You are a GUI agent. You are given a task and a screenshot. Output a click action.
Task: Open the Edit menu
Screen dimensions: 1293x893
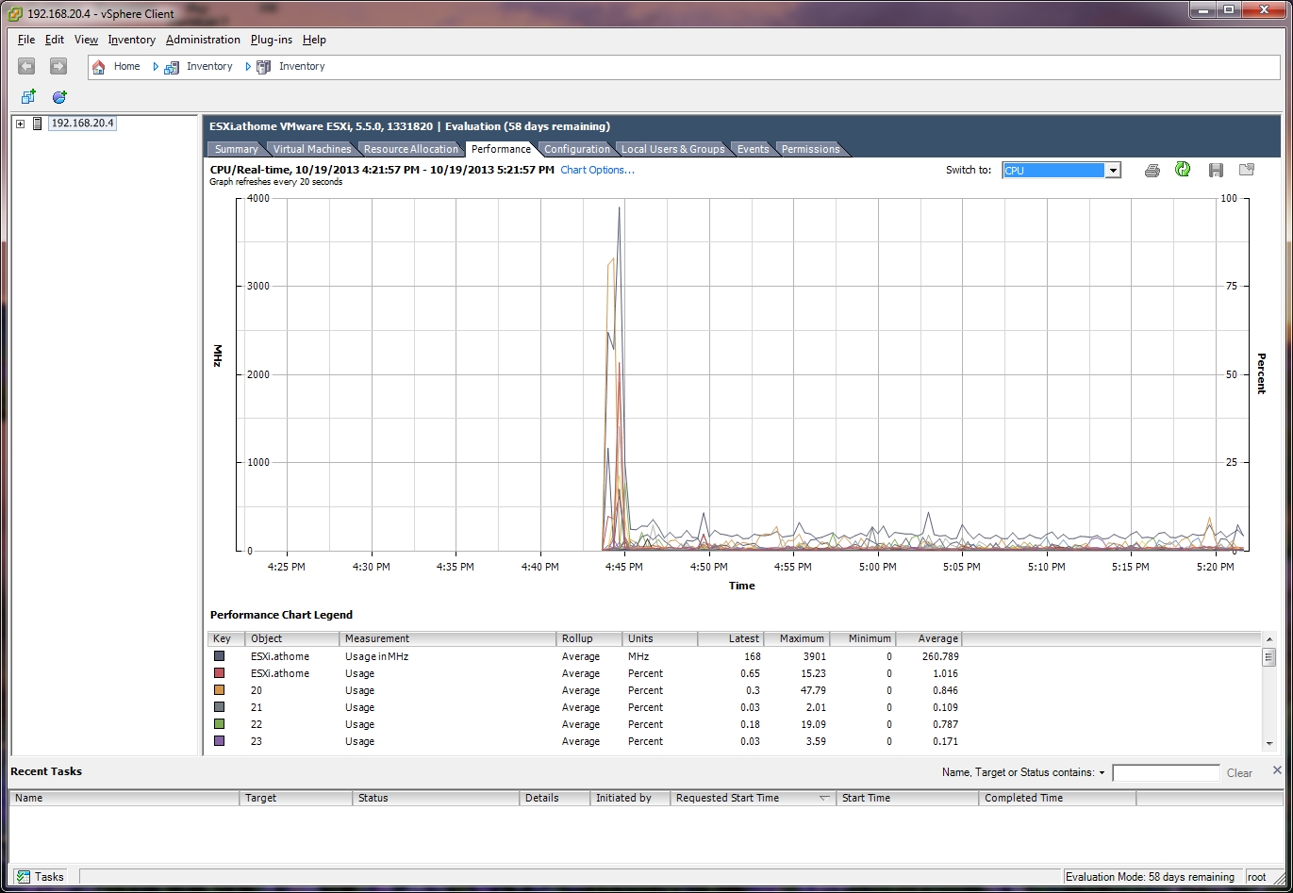(55, 40)
